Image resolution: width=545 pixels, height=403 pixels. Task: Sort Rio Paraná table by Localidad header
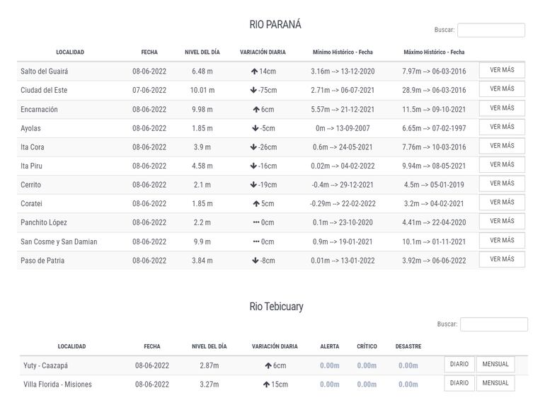pyautogui.click(x=70, y=52)
